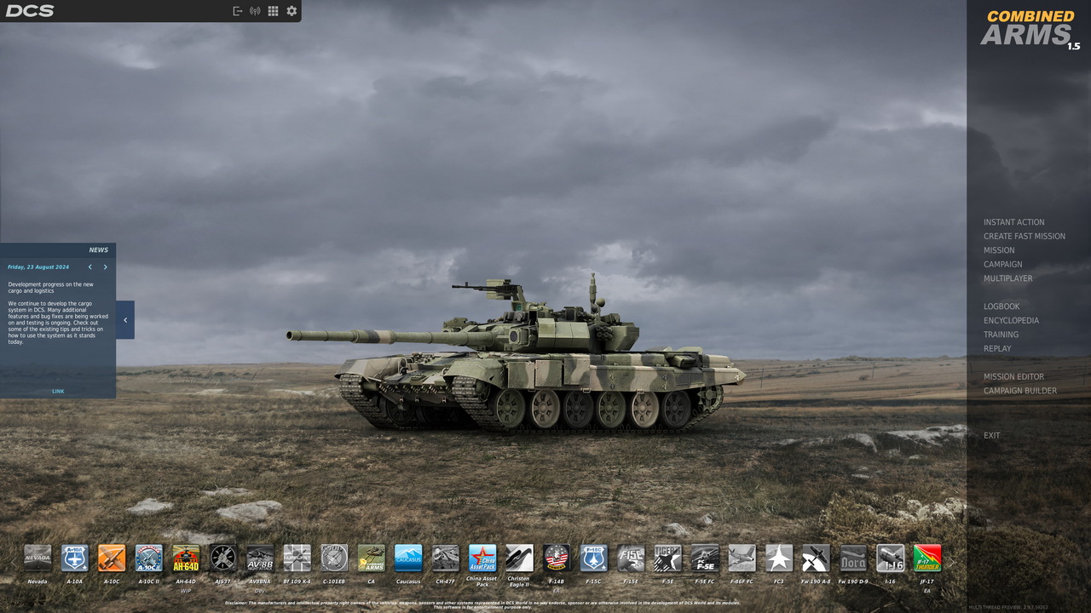This screenshot has width=1091, height=613.
Task: Open the settings gear in the top bar
Action: click(x=292, y=11)
